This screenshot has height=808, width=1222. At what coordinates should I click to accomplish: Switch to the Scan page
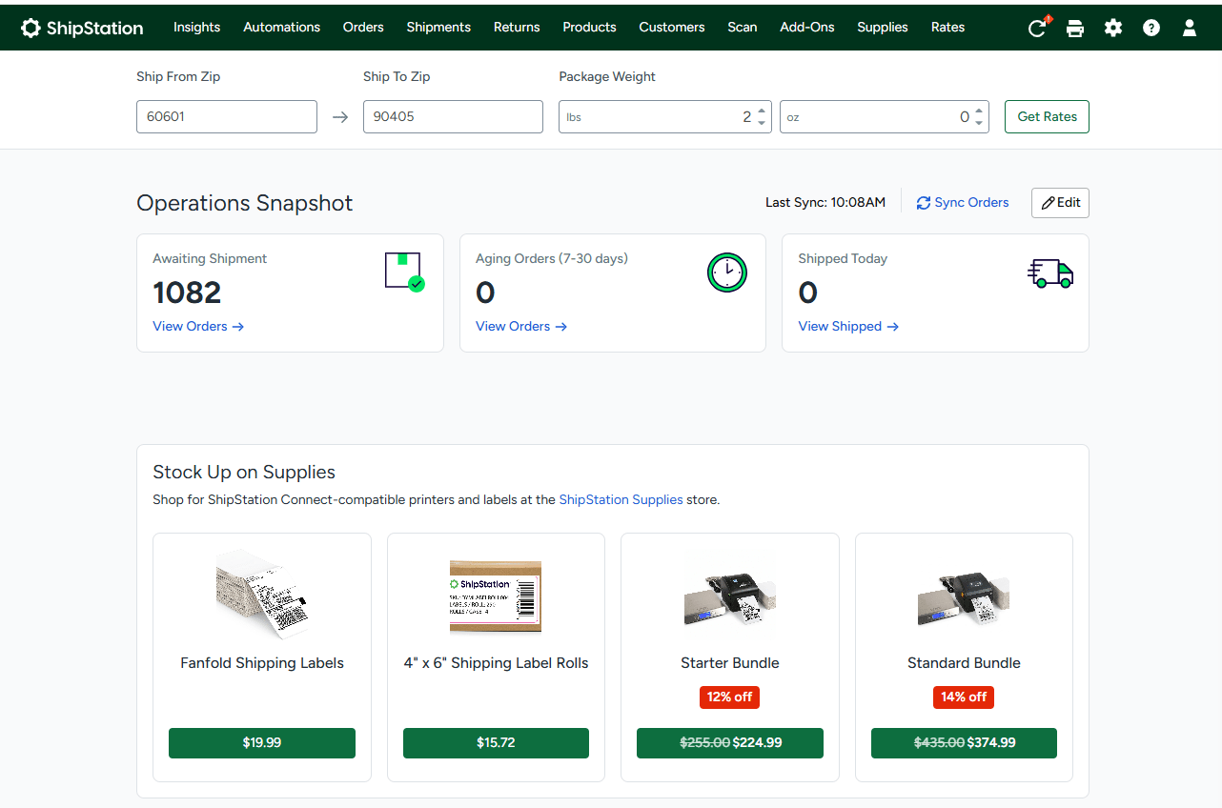click(743, 27)
